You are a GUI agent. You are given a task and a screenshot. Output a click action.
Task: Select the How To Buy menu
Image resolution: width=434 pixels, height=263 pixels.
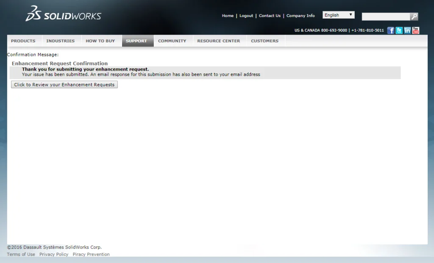[x=100, y=41]
